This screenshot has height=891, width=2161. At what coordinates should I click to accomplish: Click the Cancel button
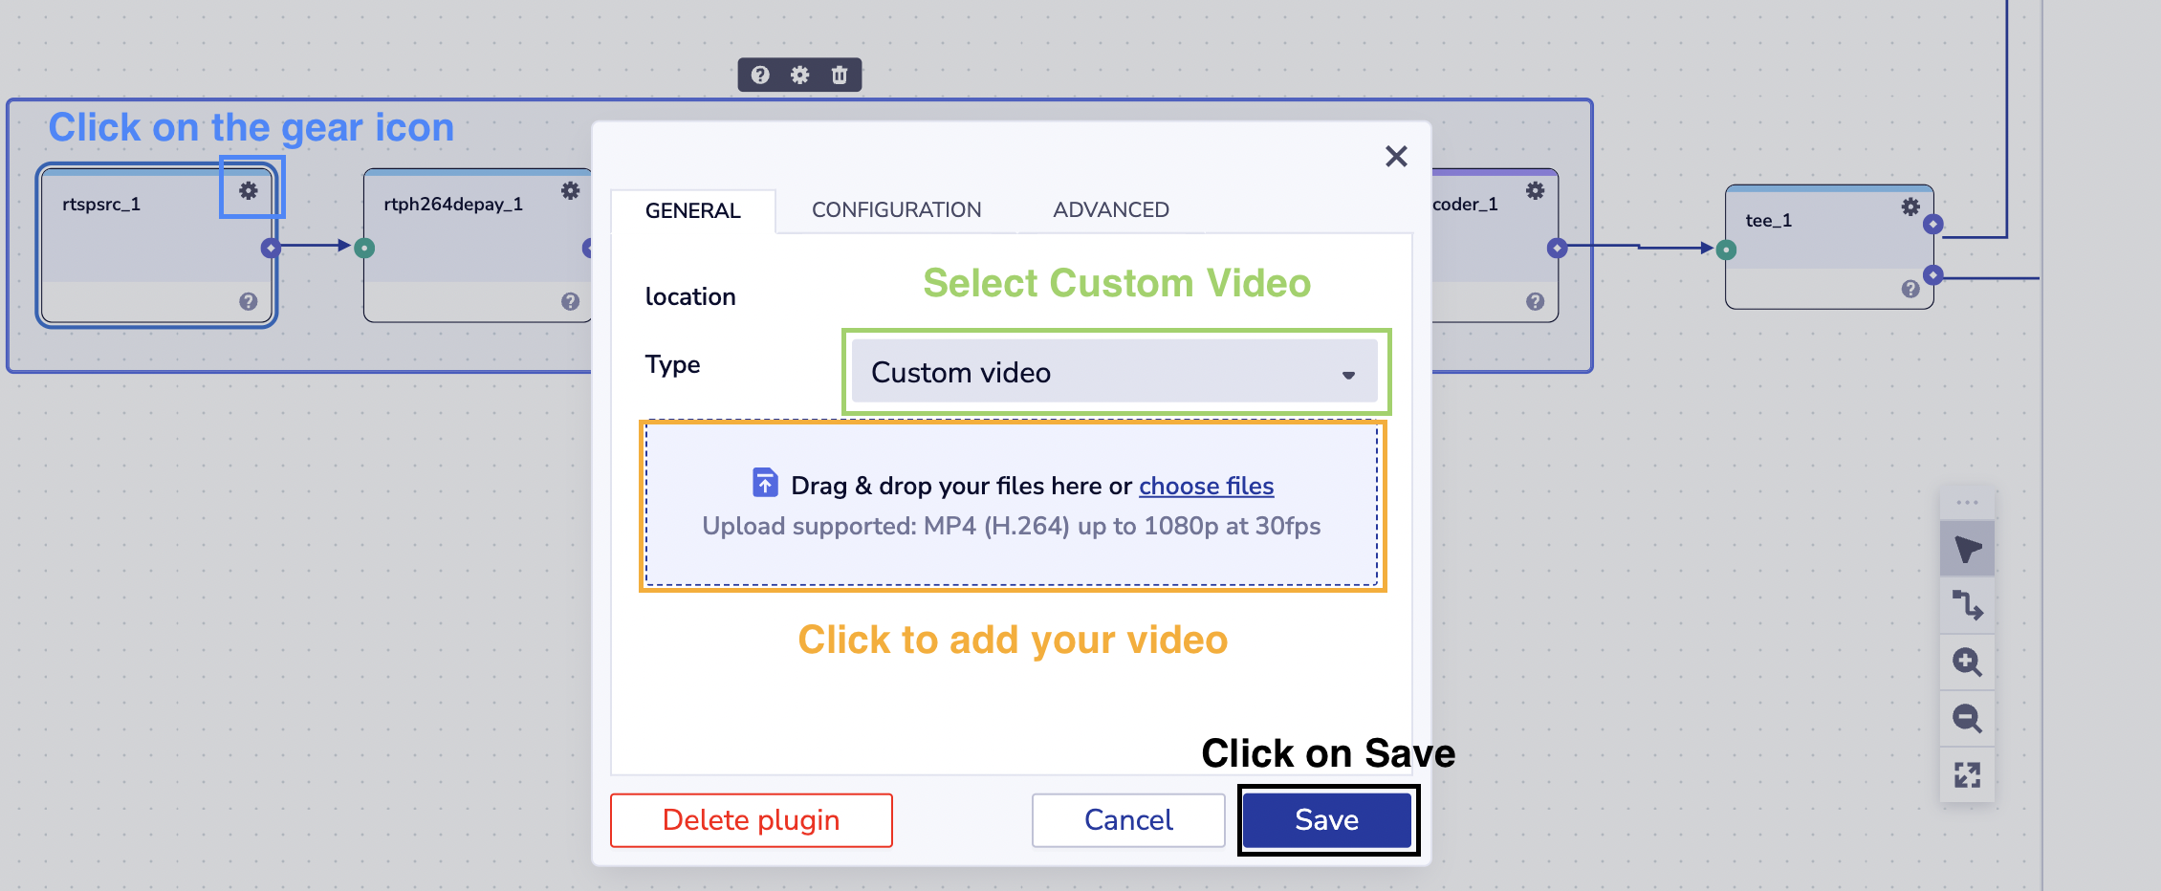[x=1128, y=819]
